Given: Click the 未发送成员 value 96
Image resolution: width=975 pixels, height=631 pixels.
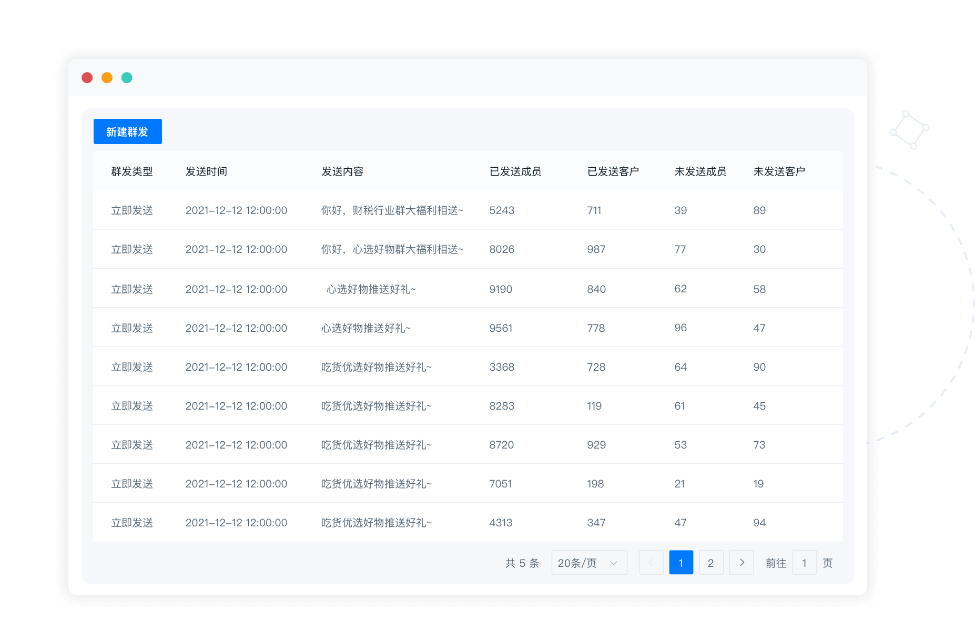Looking at the screenshot, I should (x=681, y=328).
